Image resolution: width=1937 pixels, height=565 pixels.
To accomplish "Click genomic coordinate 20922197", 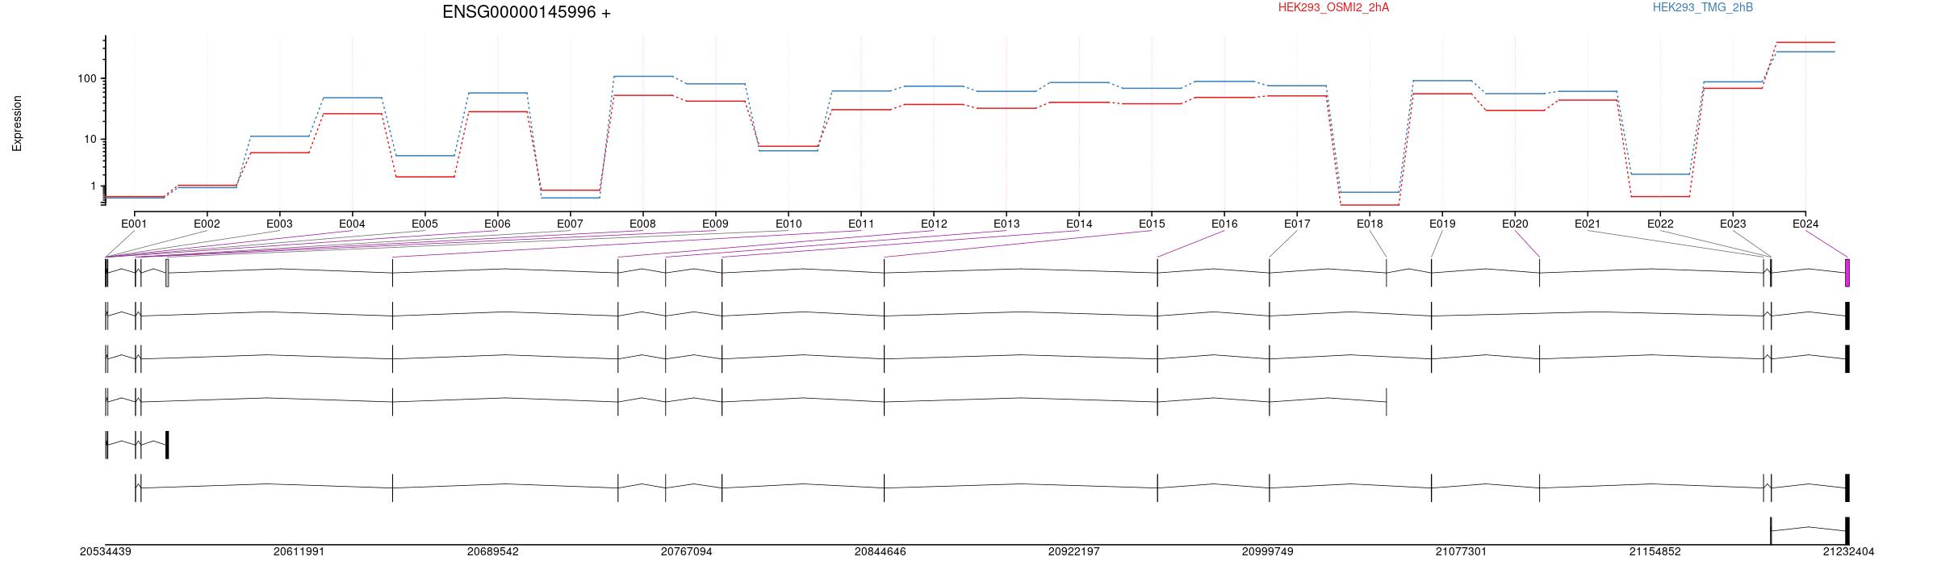I will pyautogui.click(x=1074, y=552).
